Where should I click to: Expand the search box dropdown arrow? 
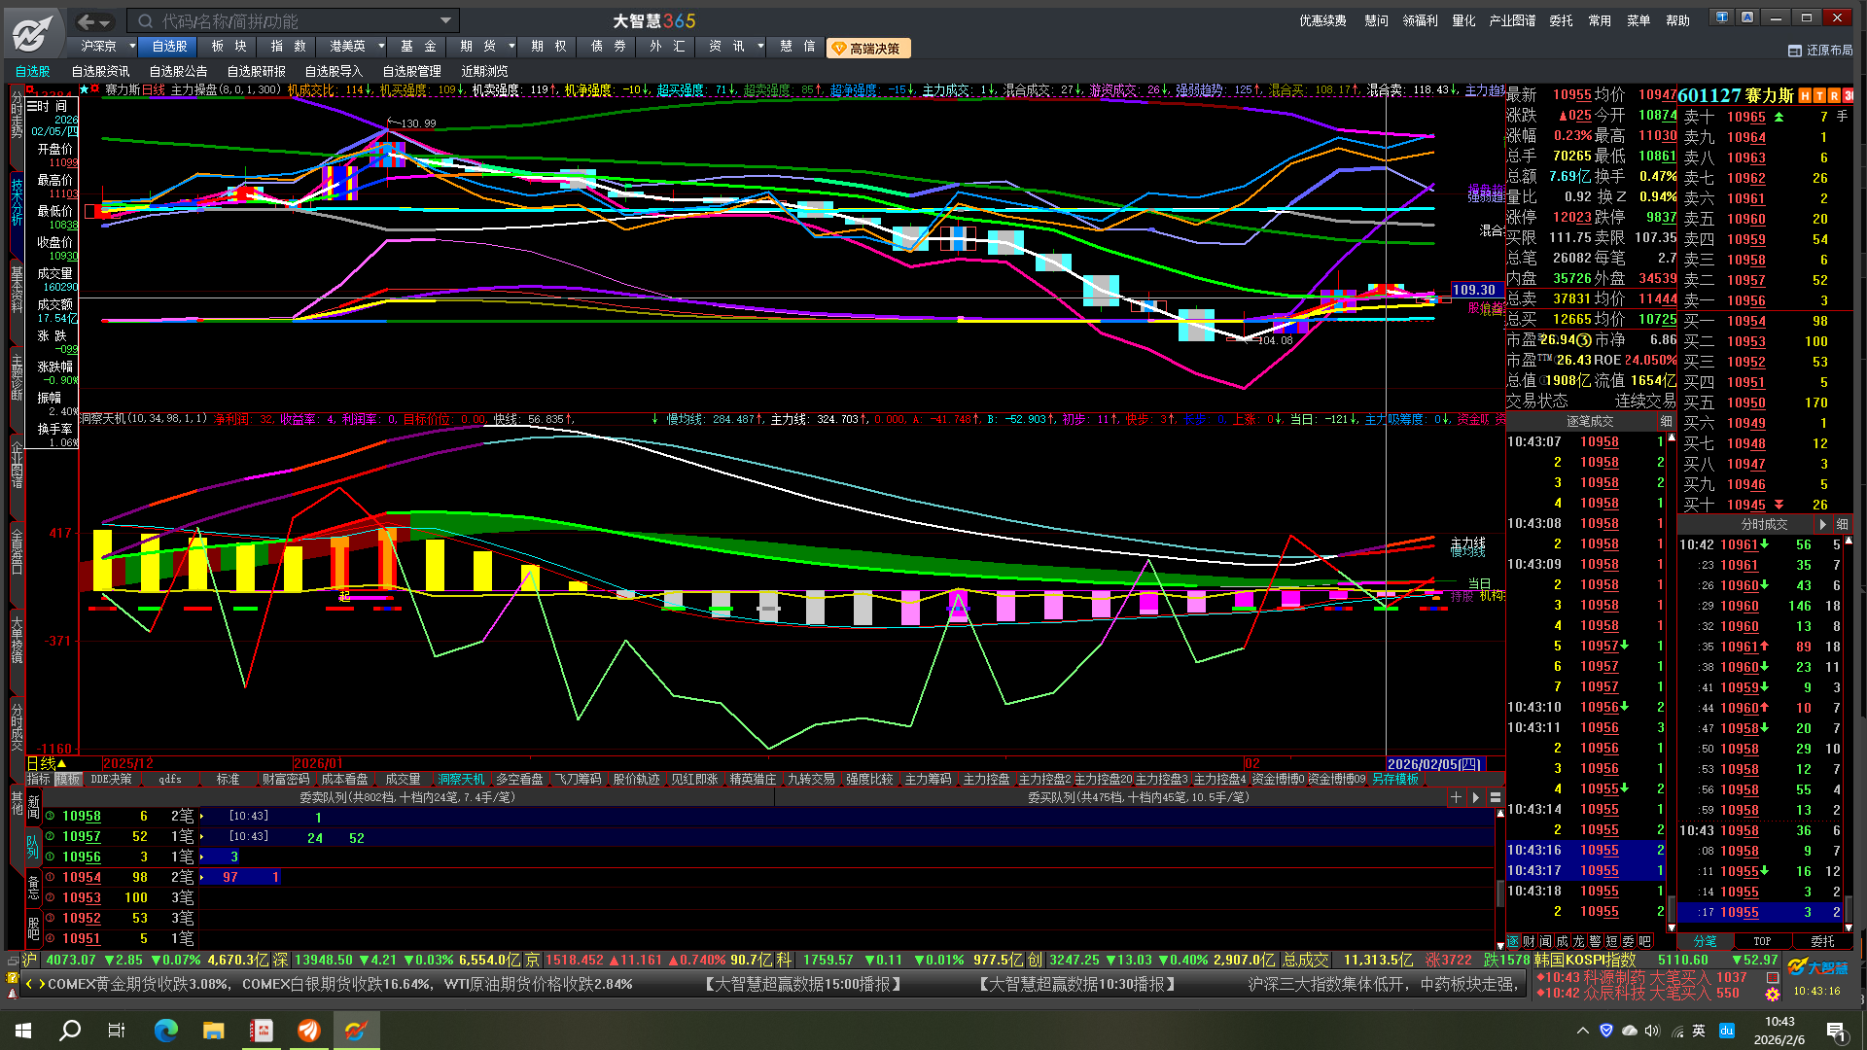coord(445,20)
